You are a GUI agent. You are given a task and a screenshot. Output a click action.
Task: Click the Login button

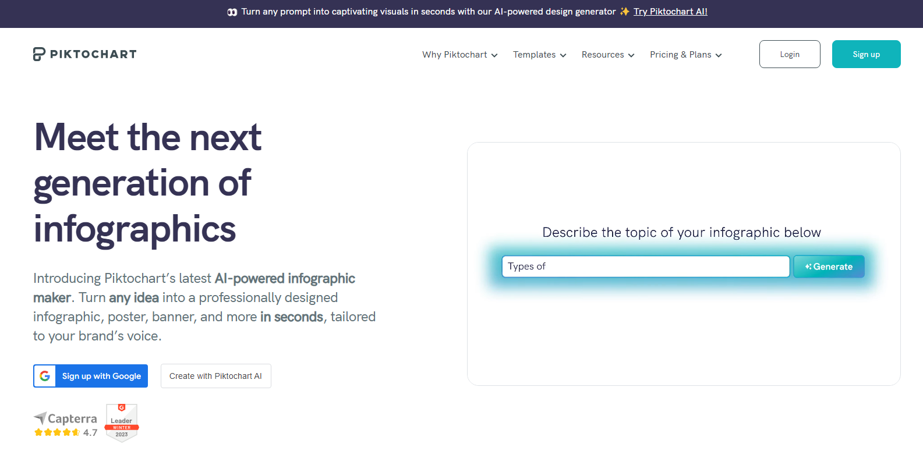pyautogui.click(x=790, y=54)
